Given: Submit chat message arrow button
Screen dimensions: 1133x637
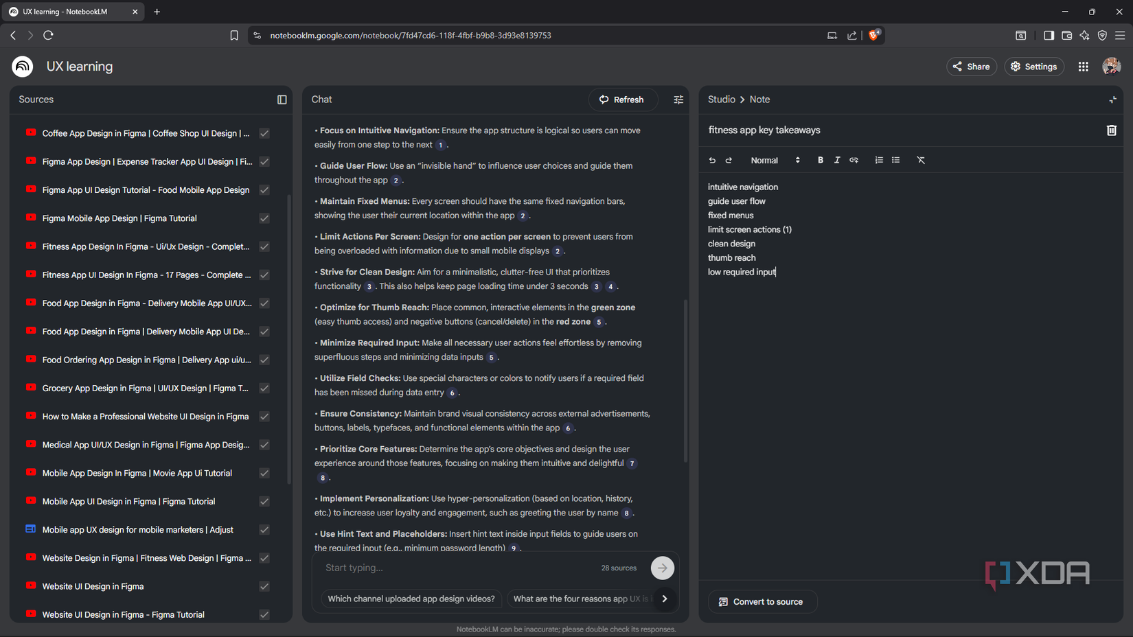Looking at the screenshot, I should [x=663, y=568].
